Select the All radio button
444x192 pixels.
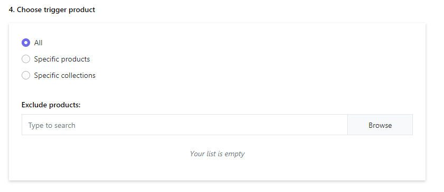[26, 43]
